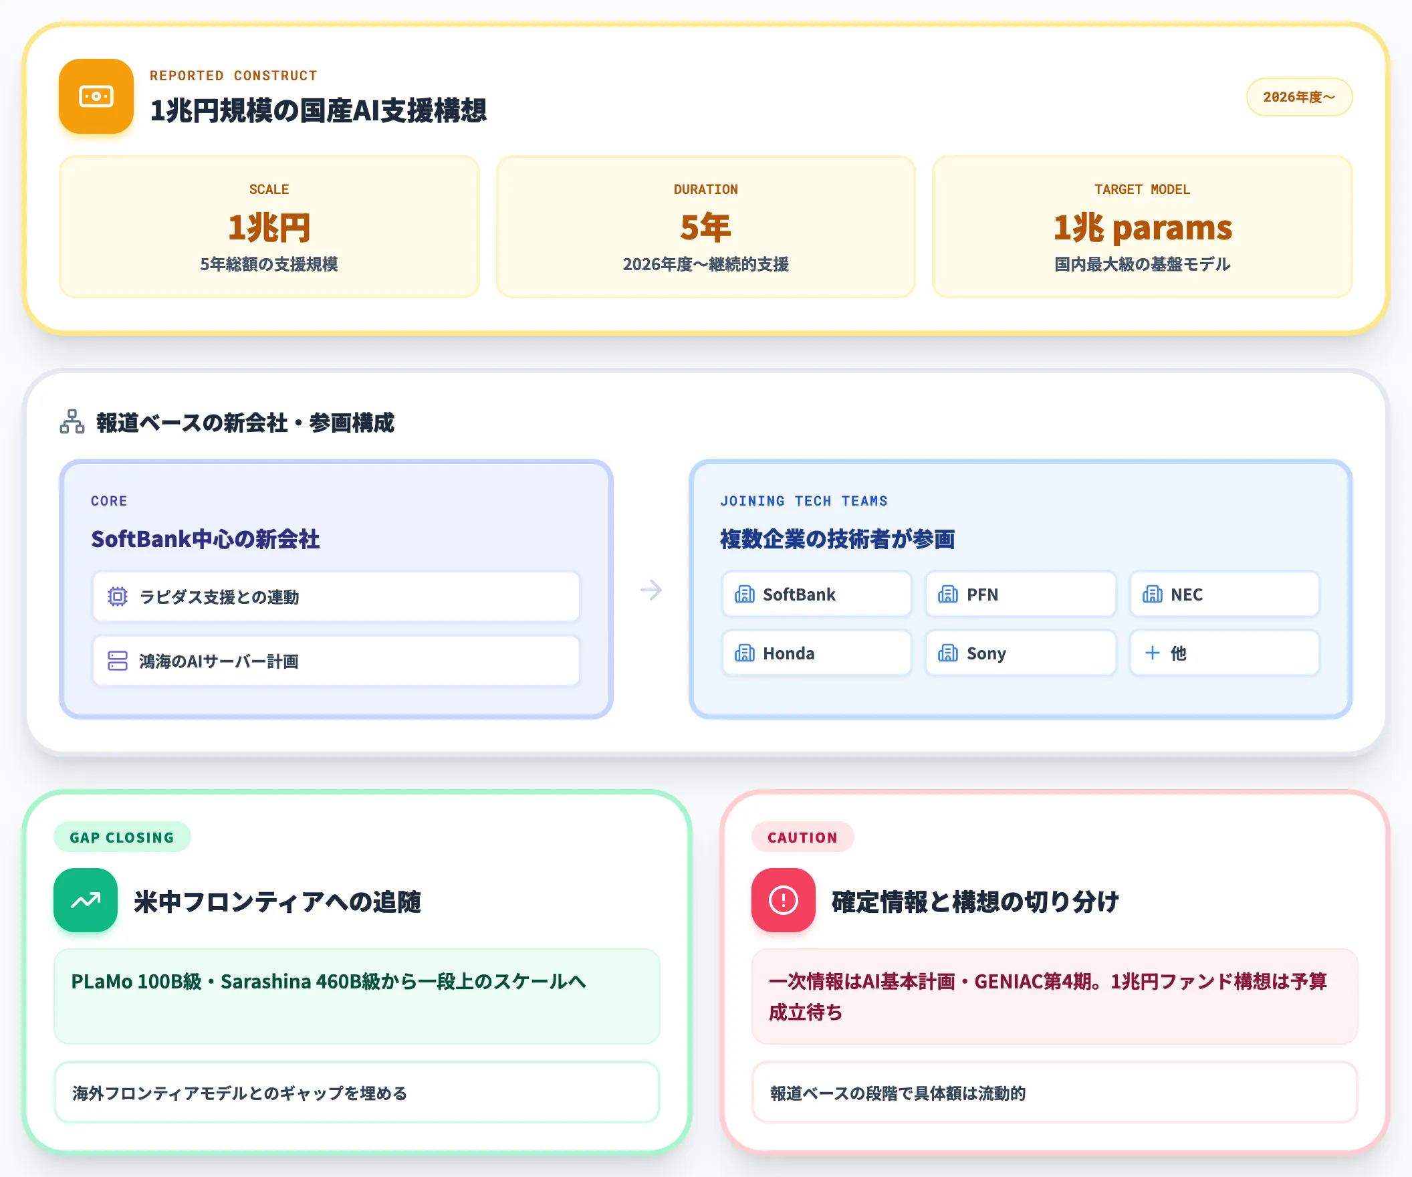Click the org-chart icon beside 報道ベースの新会社
The width and height of the screenshot is (1412, 1177).
tap(72, 422)
